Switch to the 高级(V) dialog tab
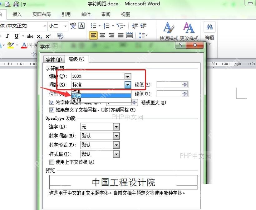Screen dimensions: 256x210 (x=76, y=59)
